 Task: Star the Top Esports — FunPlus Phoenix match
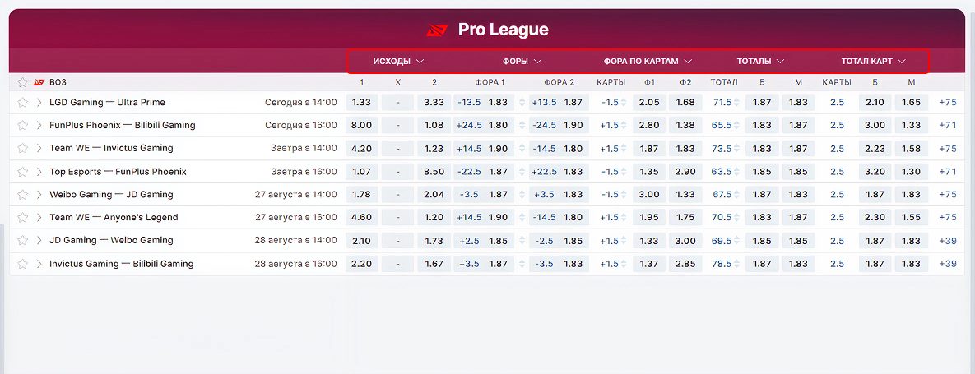pyautogui.click(x=23, y=172)
